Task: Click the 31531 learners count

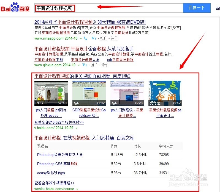Action: [164, 173]
